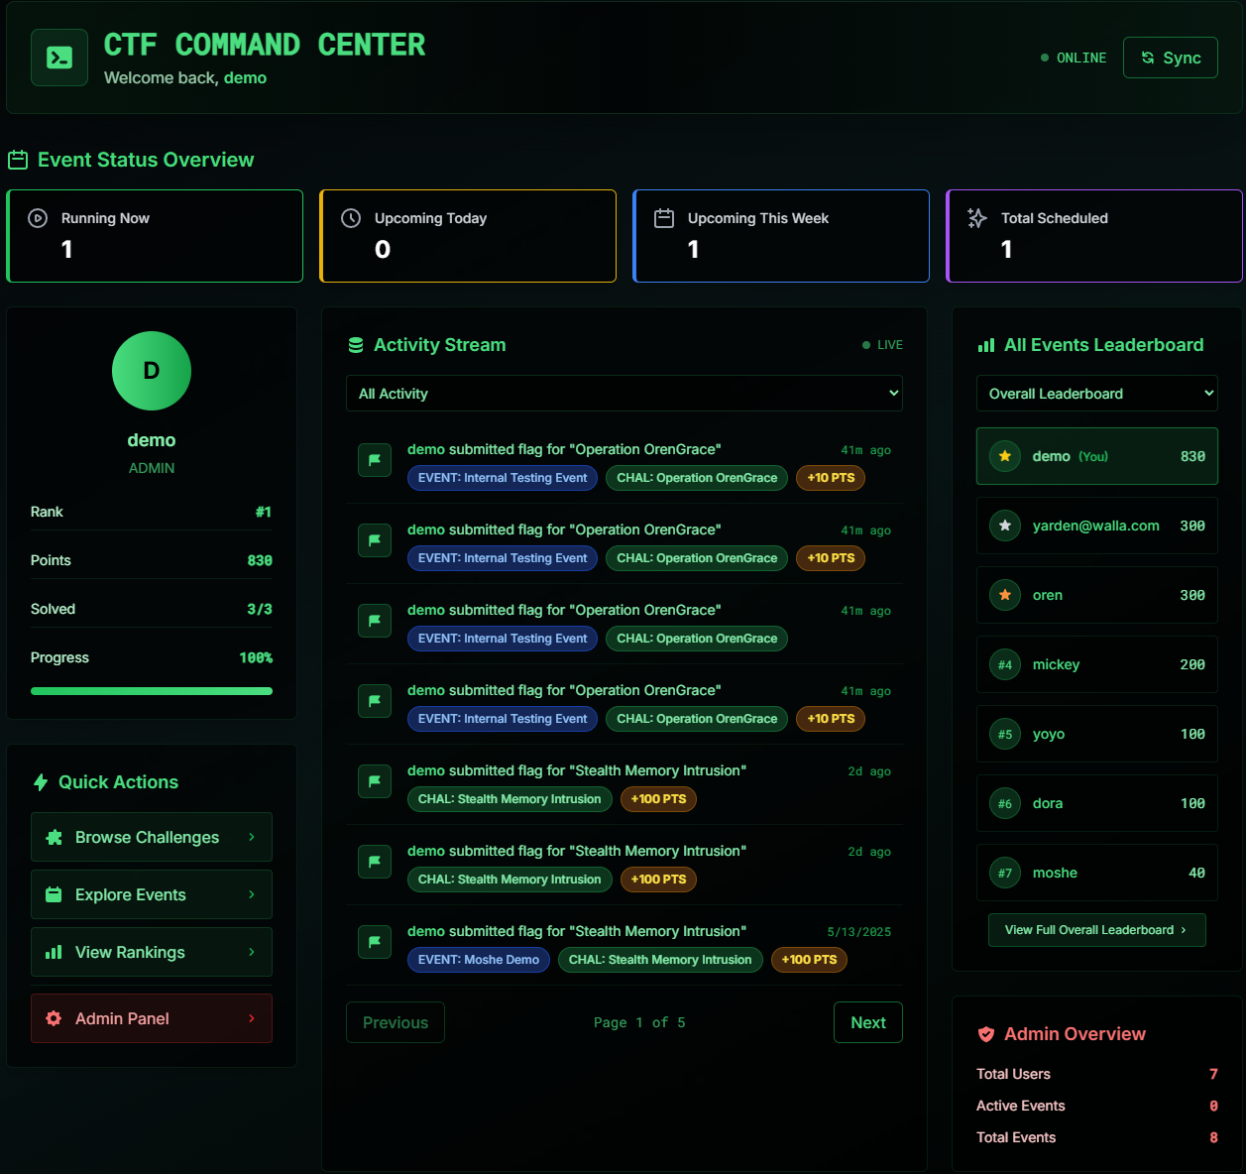This screenshot has height=1174, width=1246.
Task: Click the play icon on Running Now card
Action: coord(38,218)
